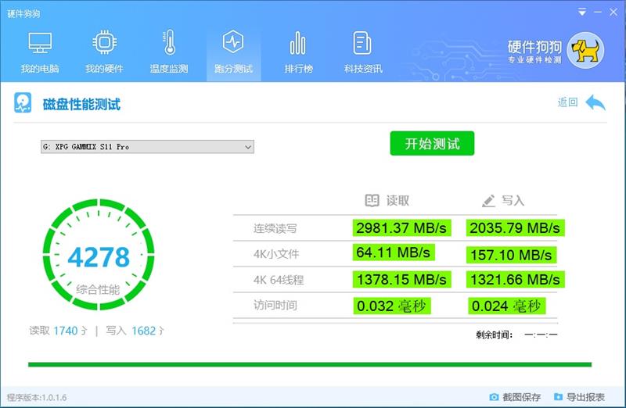Image resolution: width=626 pixels, height=408 pixels.
Task: Click write access time 0.024 毫秒
Action: 506,306
